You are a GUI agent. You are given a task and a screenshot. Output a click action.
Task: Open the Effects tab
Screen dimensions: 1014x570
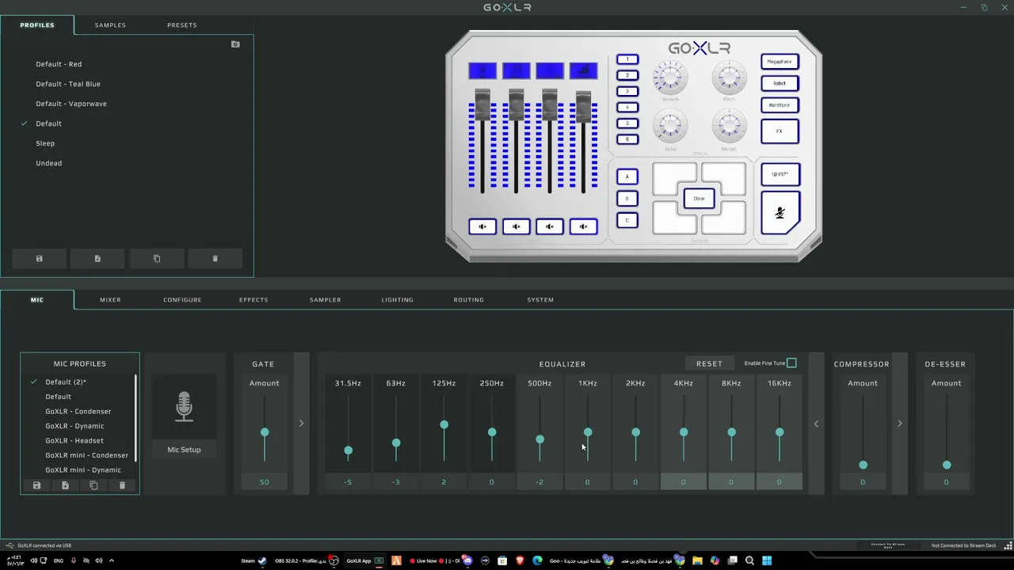253,300
